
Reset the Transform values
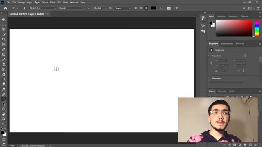pyautogui.click(x=245, y=56)
